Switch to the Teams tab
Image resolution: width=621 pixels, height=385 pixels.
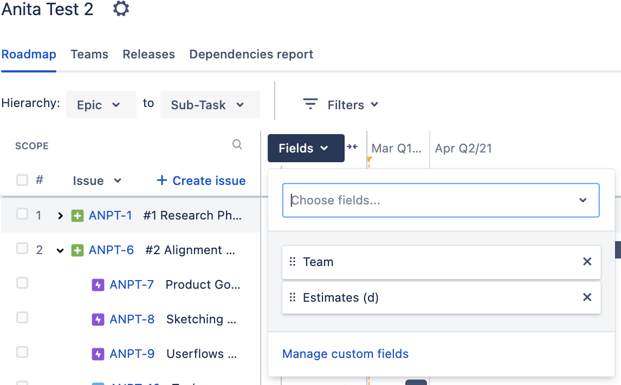(89, 54)
